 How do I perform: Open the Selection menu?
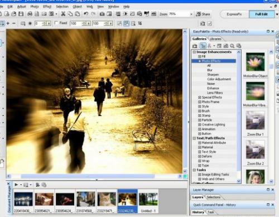coord(62,7)
